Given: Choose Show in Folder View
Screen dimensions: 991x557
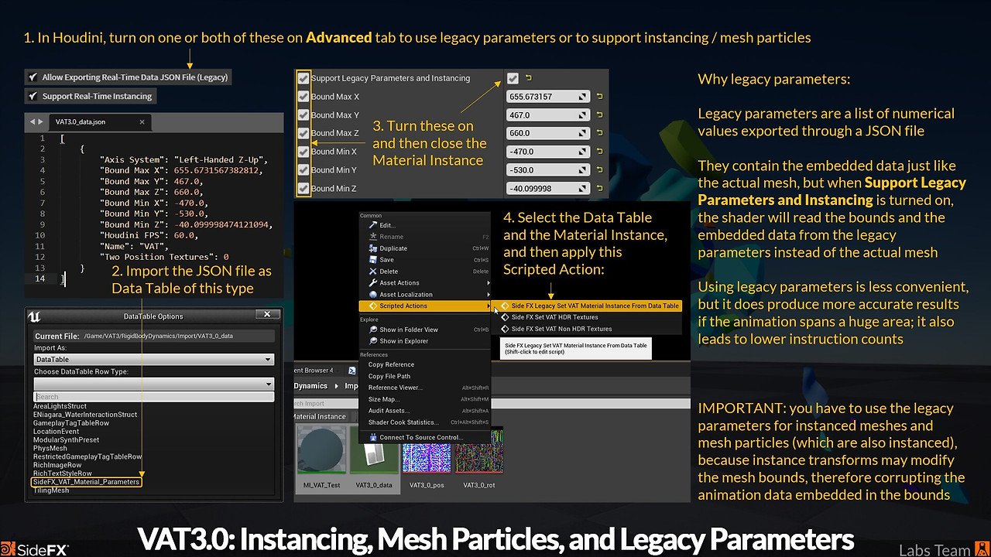Looking at the screenshot, I should pos(425,330).
